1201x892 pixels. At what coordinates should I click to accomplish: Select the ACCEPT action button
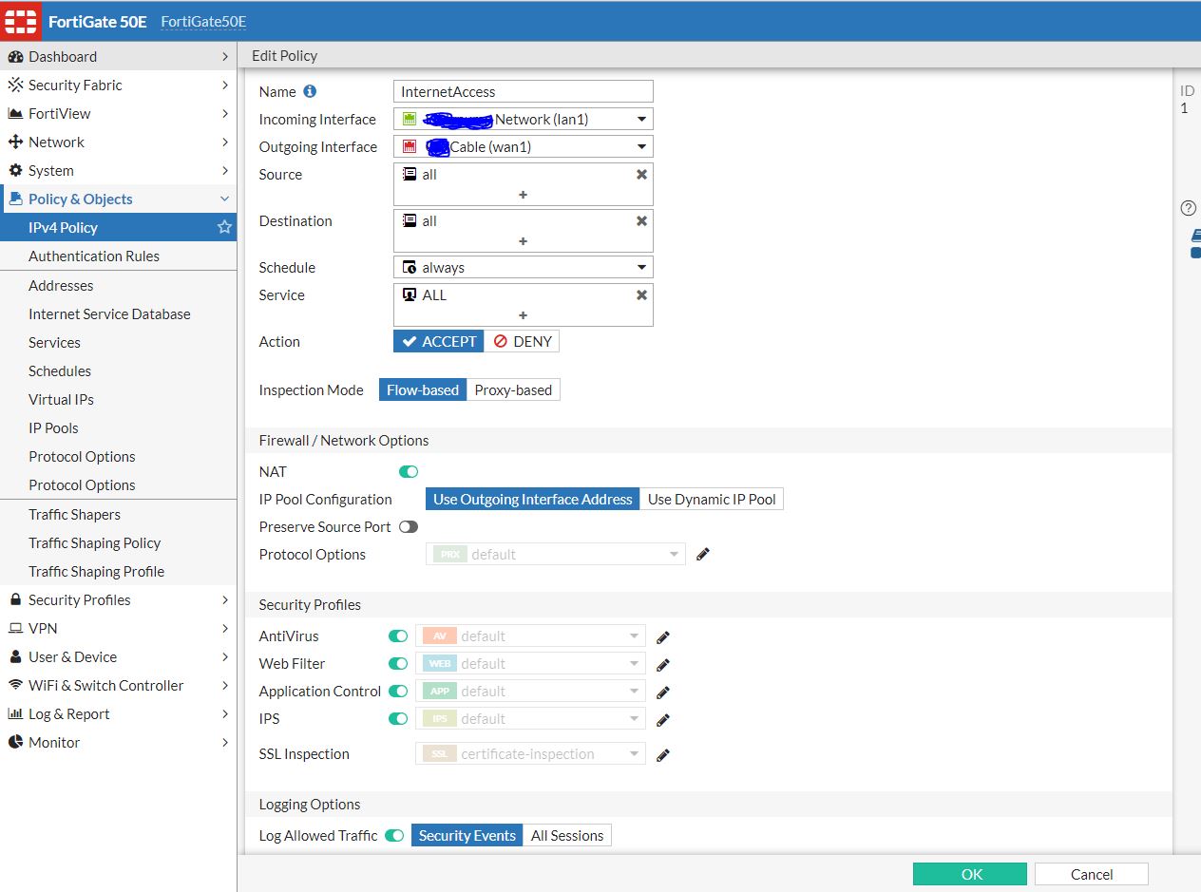click(x=439, y=341)
